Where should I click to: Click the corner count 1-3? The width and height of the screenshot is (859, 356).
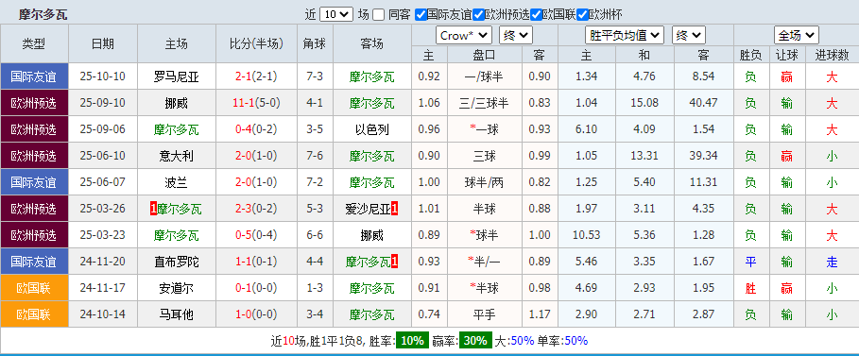[315, 288]
